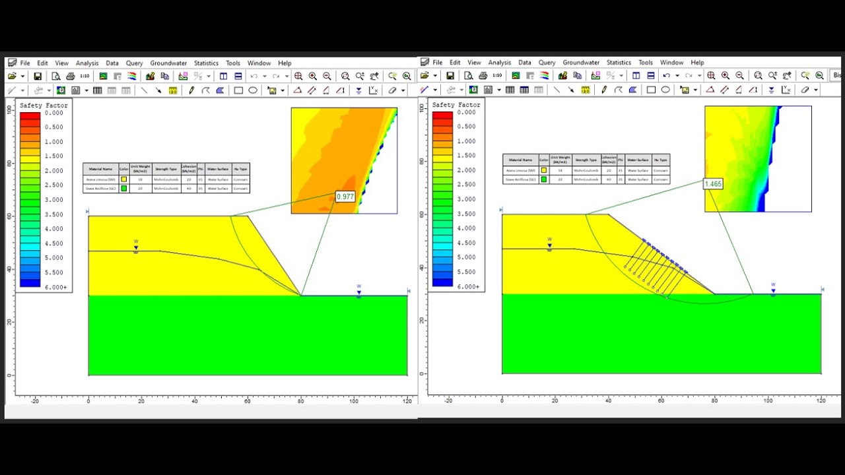Click Zoom All icon in right window
845x475 pixels.
(711, 76)
